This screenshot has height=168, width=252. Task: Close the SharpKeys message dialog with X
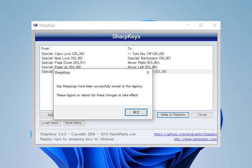[x=148, y=72]
